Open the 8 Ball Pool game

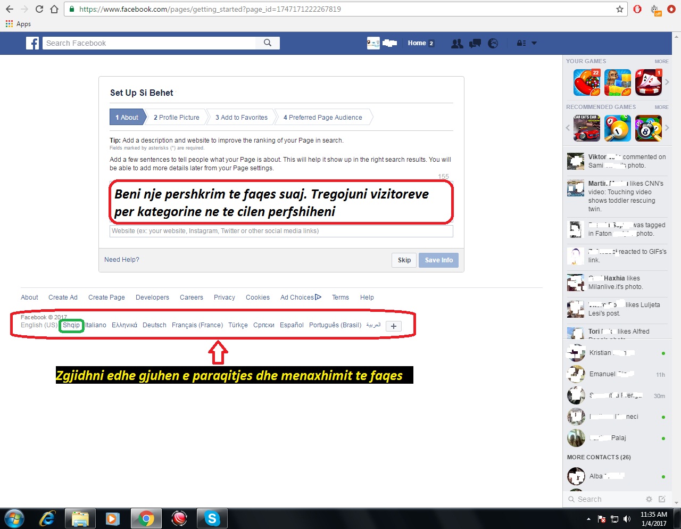click(x=649, y=128)
